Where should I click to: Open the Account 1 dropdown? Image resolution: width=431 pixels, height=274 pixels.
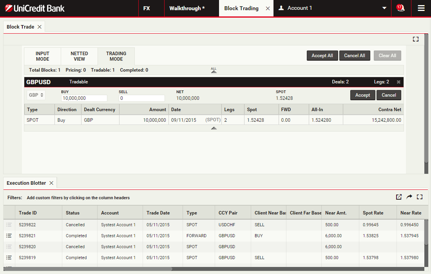384,8
